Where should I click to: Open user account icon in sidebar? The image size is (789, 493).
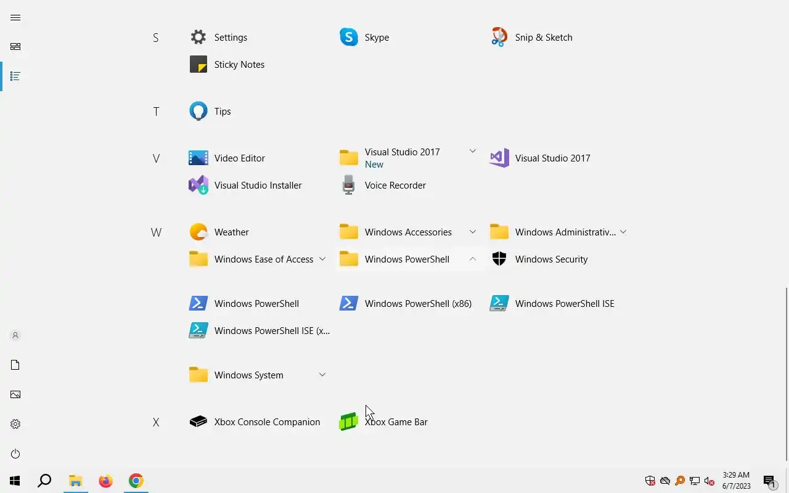pyautogui.click(x=15, y=335)
